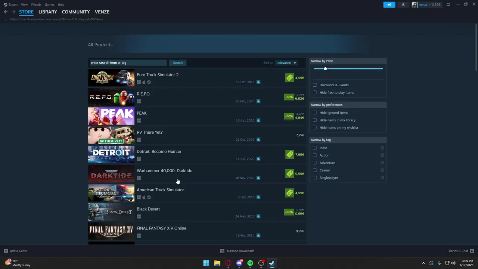Tick the Indie tag checkbox
Image resolution: width=478 pixels, height=269 pixels.
pyautogui.click(x=315, y=148)
